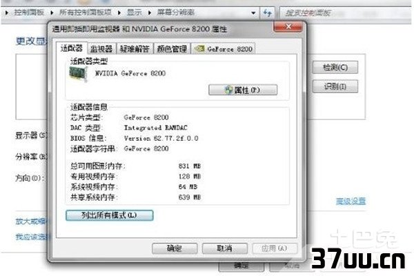Click 列出所有模式(L) button
Viewport: 414px width, 276px height.
(x=109, y=215)
